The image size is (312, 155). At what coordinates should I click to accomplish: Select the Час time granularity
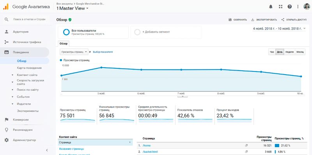point(272,52)
